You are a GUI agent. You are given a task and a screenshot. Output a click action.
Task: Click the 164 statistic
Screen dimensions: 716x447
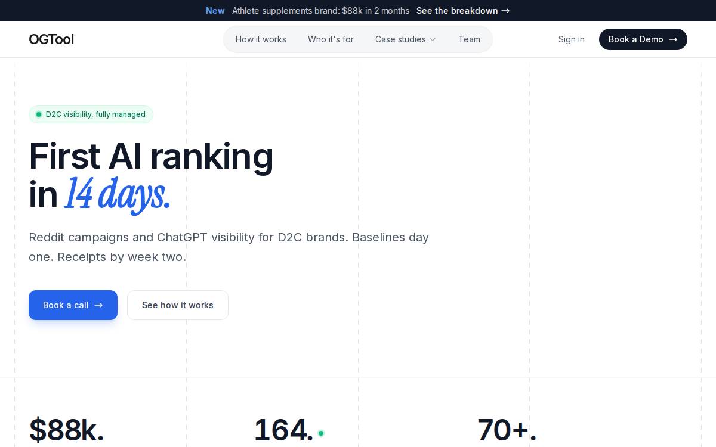(x=283, y=430)
